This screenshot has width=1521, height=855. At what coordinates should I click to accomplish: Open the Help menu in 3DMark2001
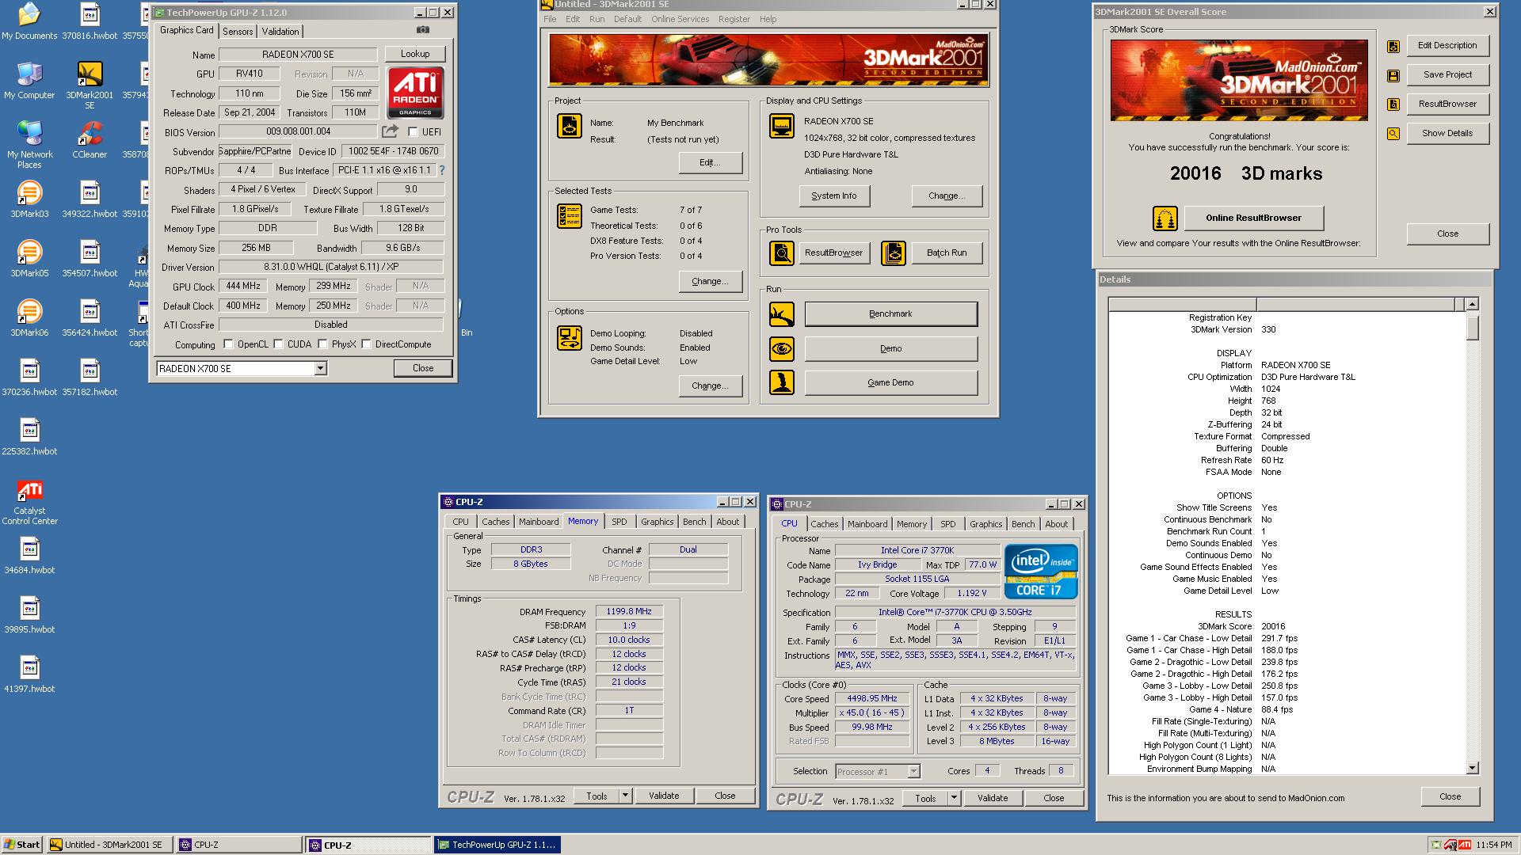point(768,19)
